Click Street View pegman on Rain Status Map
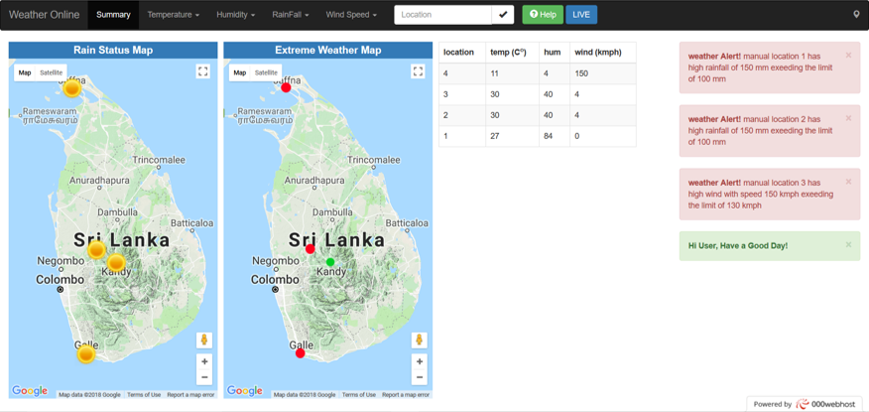Image resolution: width=869 pixels, height=412 pixels. pos(204,340)
